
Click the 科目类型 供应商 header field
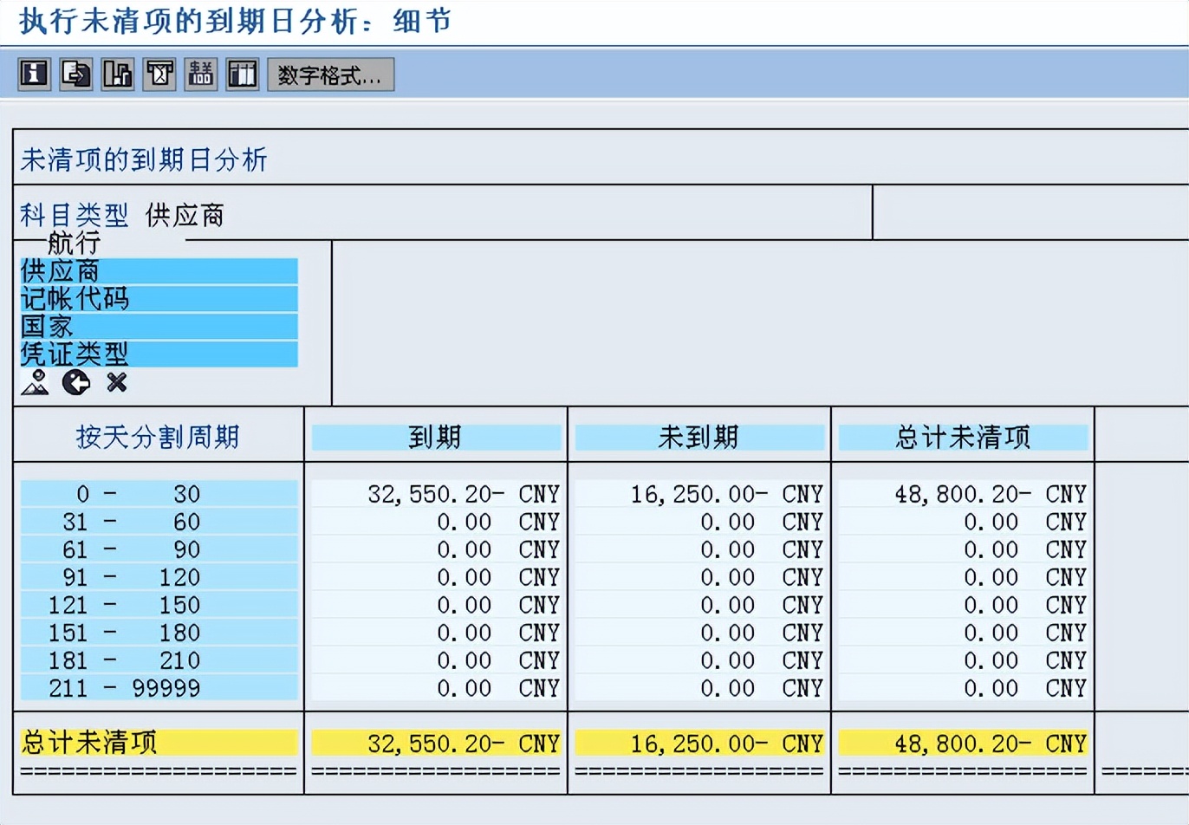tap(121, 214)
